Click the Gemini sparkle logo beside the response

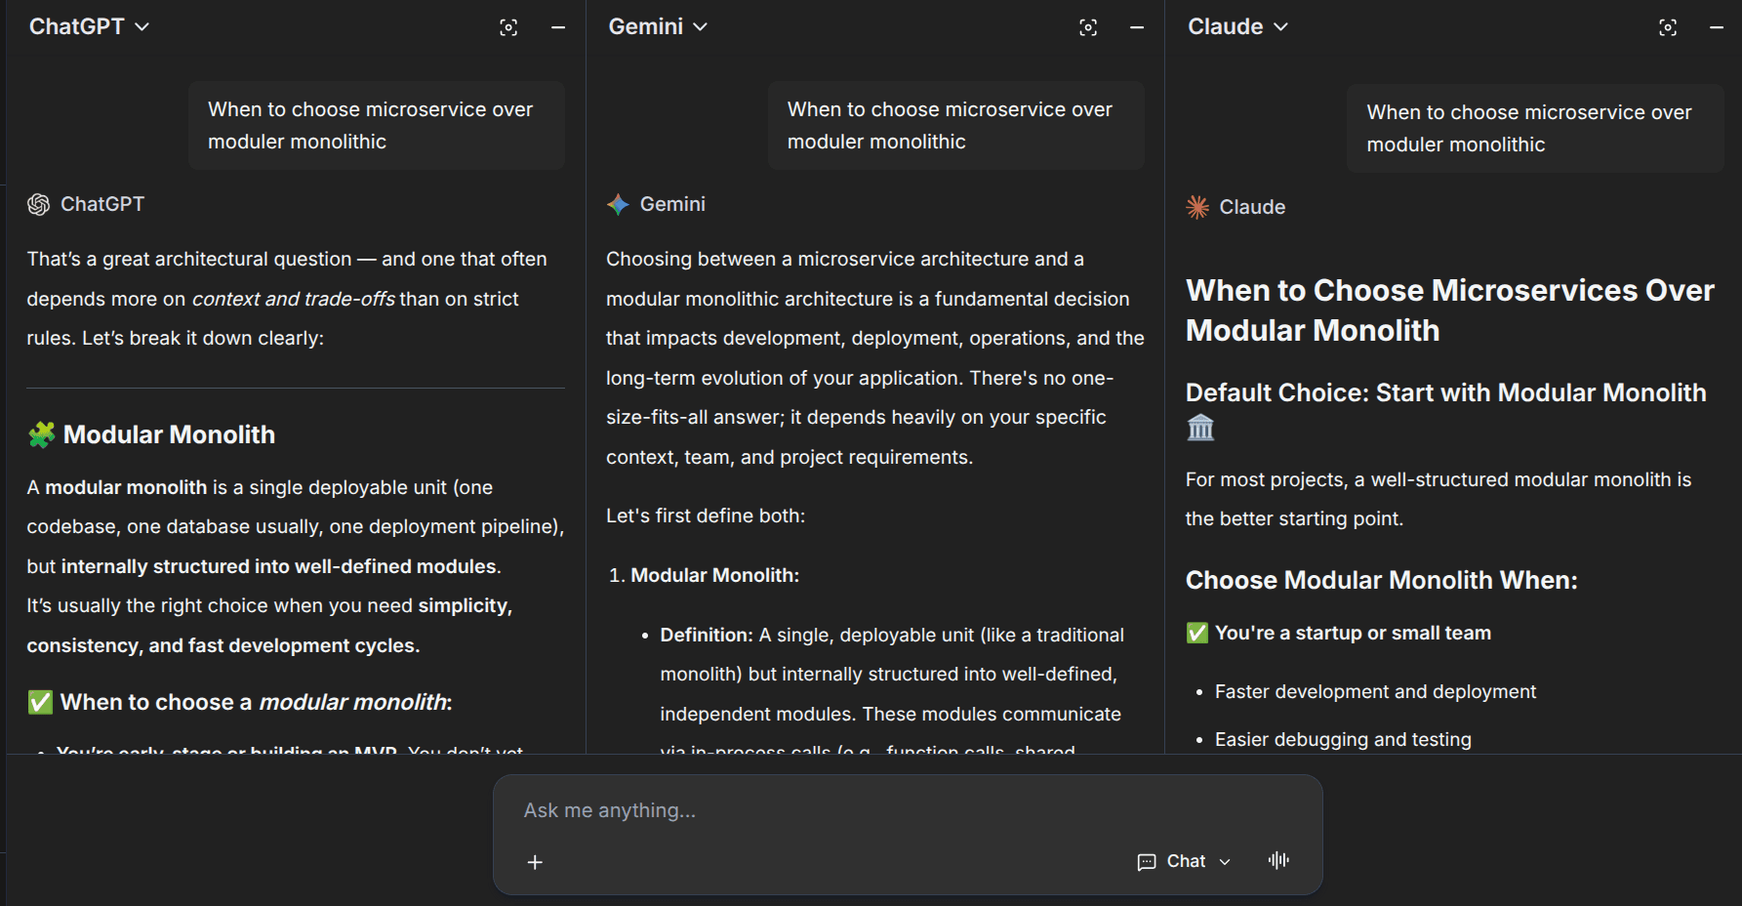click(618, 204)
